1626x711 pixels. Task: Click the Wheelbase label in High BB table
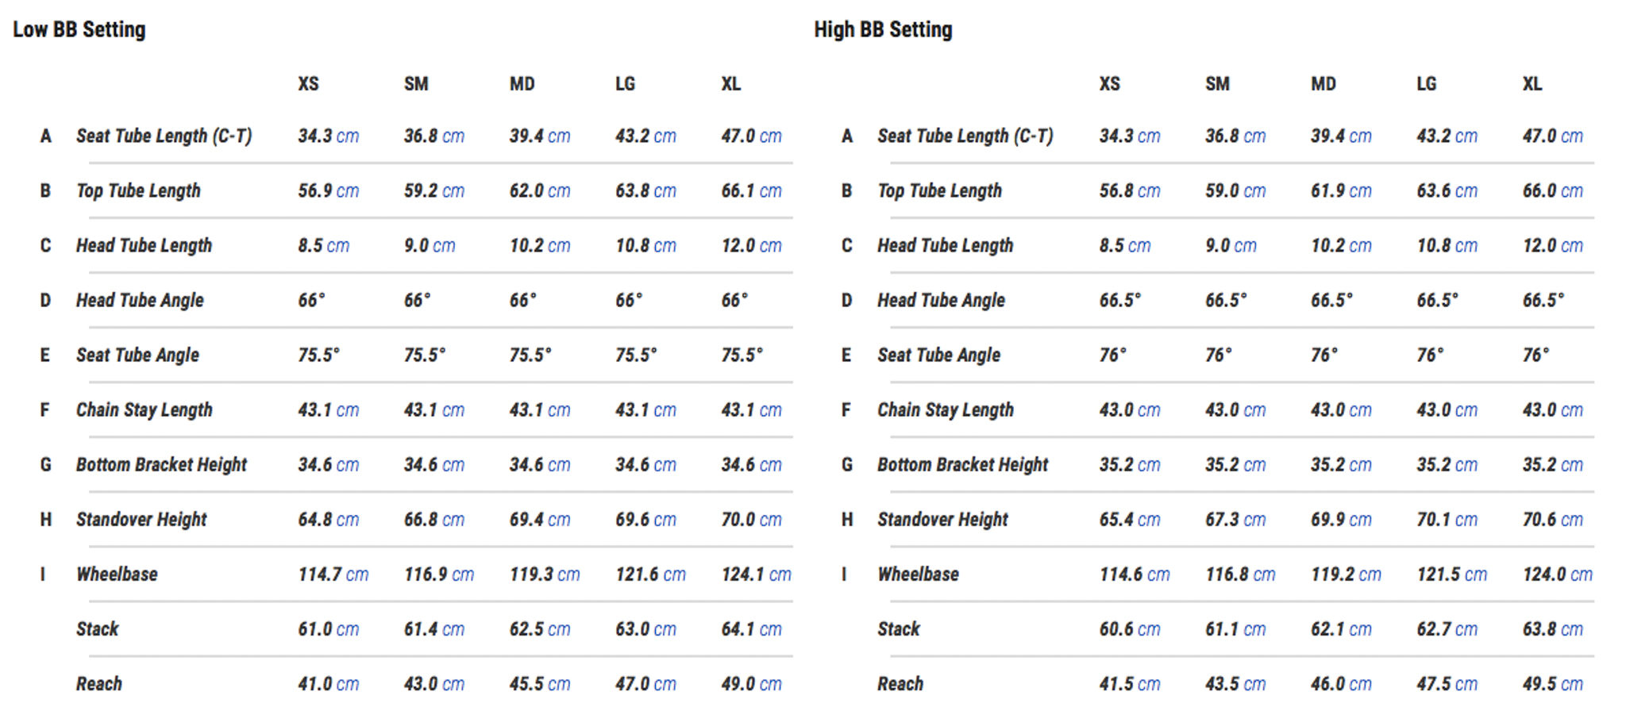tap(918, 574)
